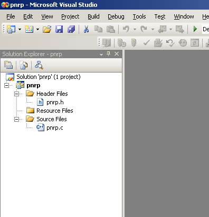Save the file using the floppy icon

click(x=59, y=29)
